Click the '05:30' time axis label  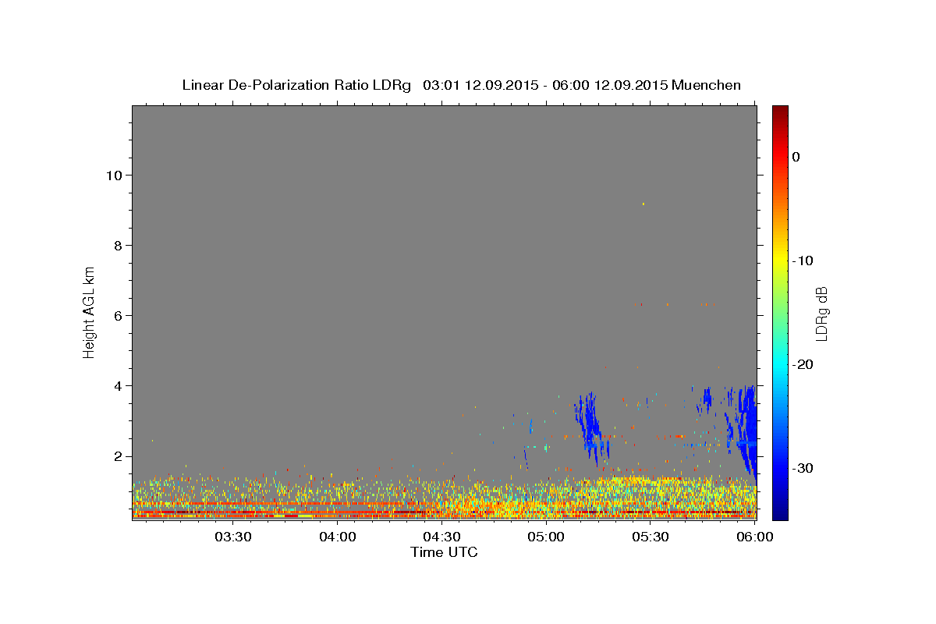coord(651,537)
